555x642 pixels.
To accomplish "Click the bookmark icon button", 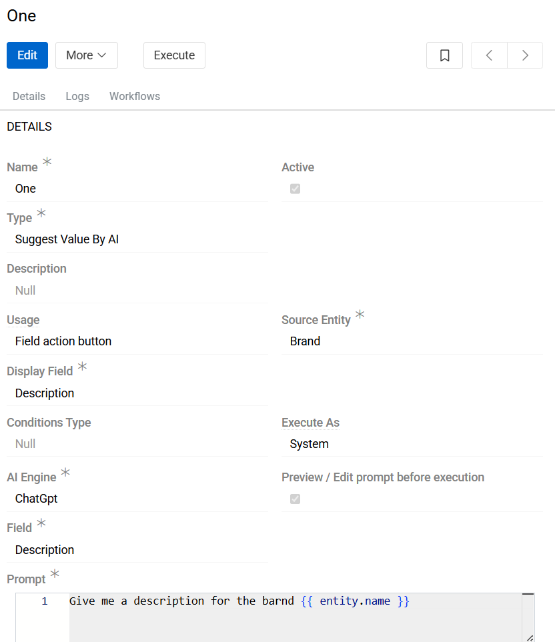I will [x=444, y=55].
